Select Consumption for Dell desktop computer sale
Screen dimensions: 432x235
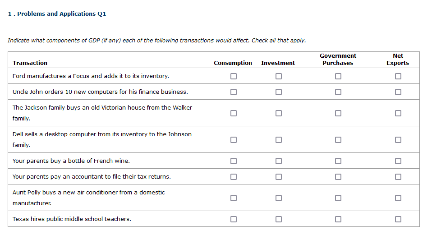(233, 140)
